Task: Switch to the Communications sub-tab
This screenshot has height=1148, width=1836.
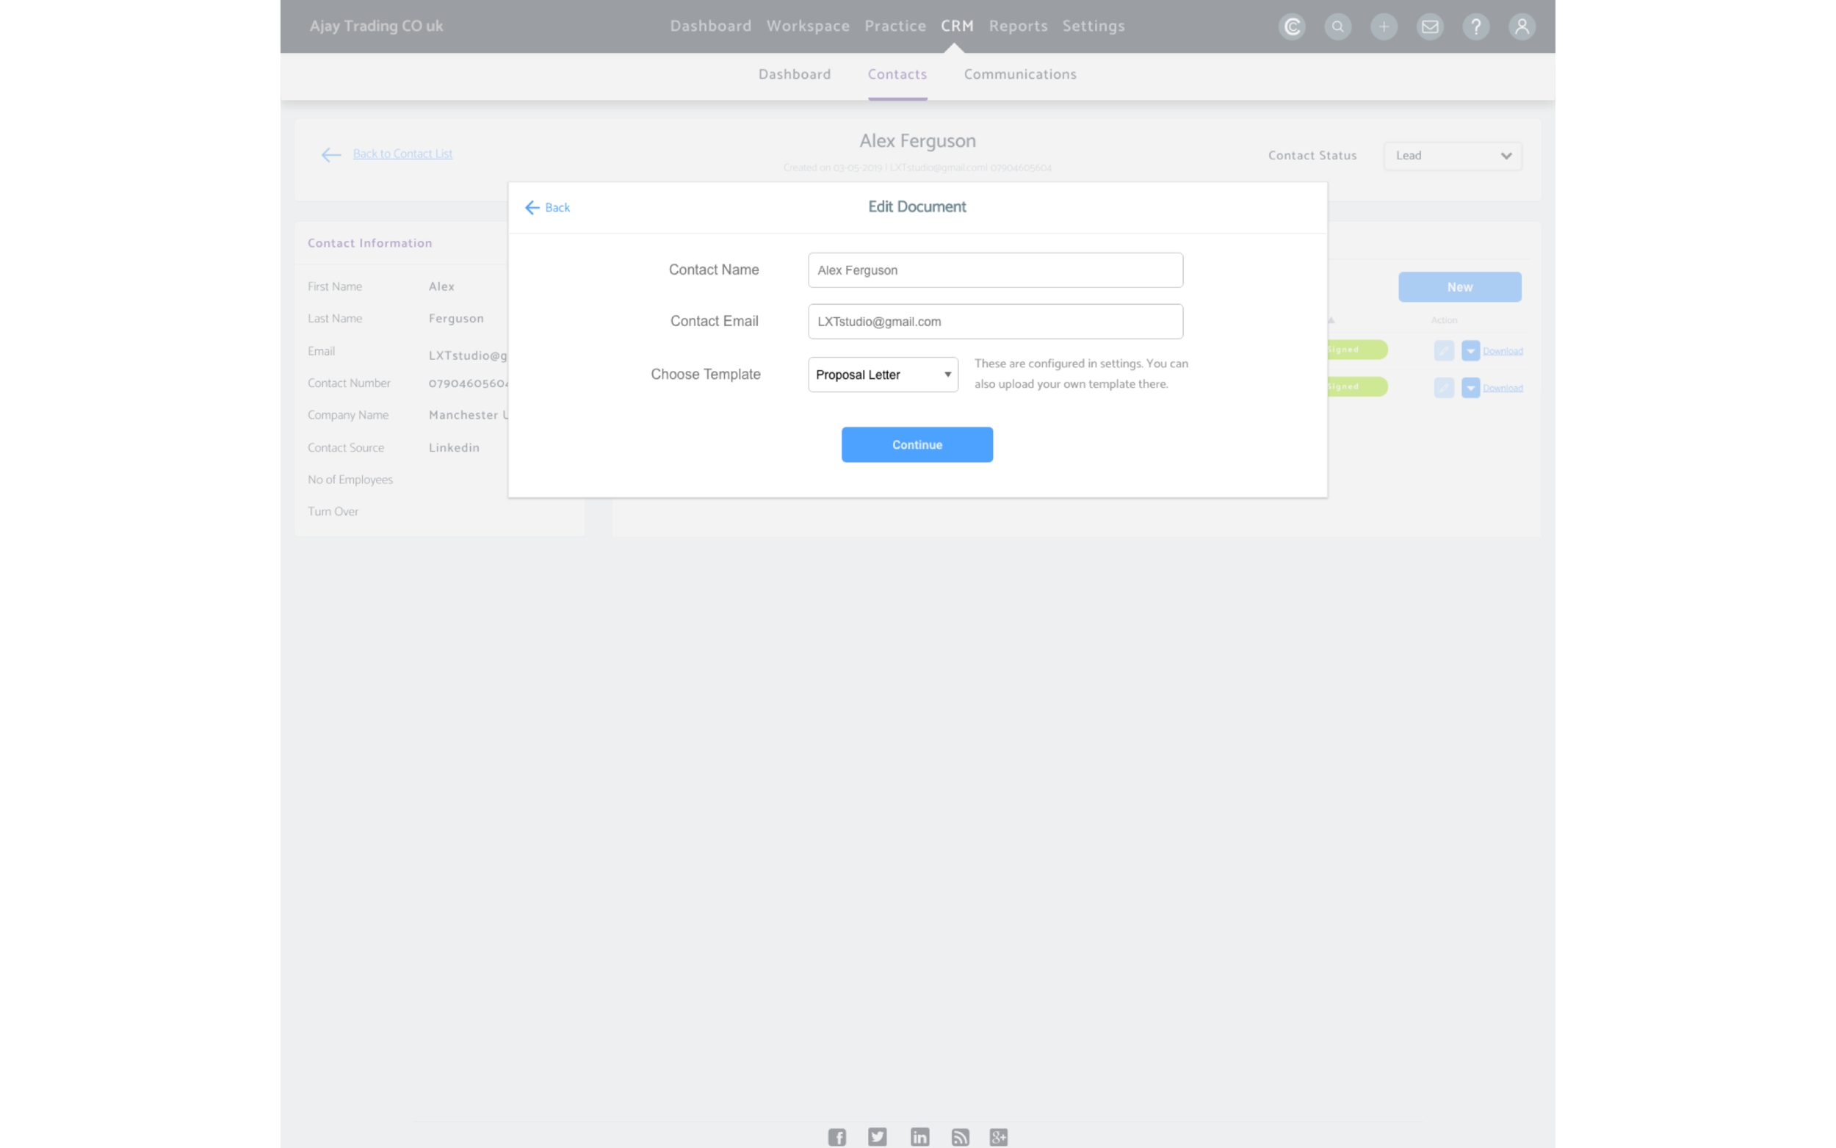Action: pyautogui.click(x=1019, y=74)
